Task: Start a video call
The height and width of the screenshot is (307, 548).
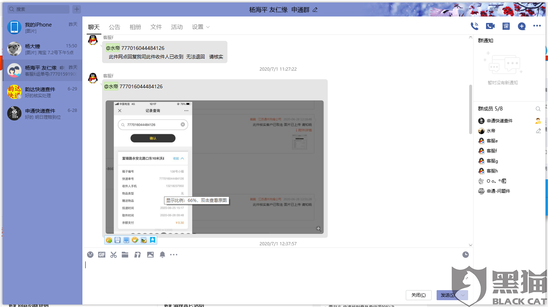Action: [490, 26]
